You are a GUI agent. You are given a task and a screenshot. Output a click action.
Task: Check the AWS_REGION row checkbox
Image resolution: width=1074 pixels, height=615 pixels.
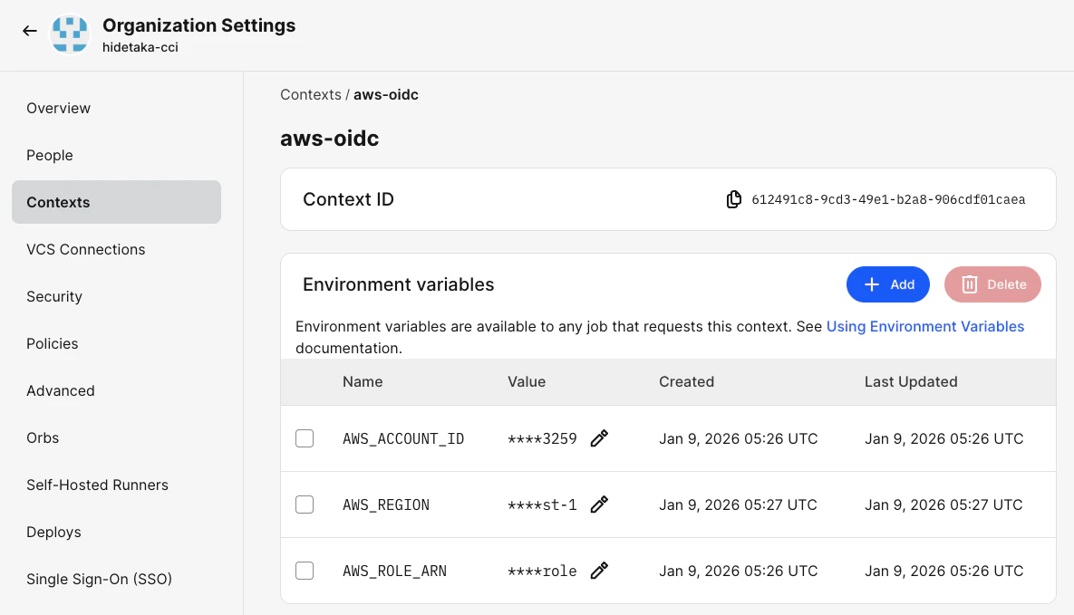(305, 504)
